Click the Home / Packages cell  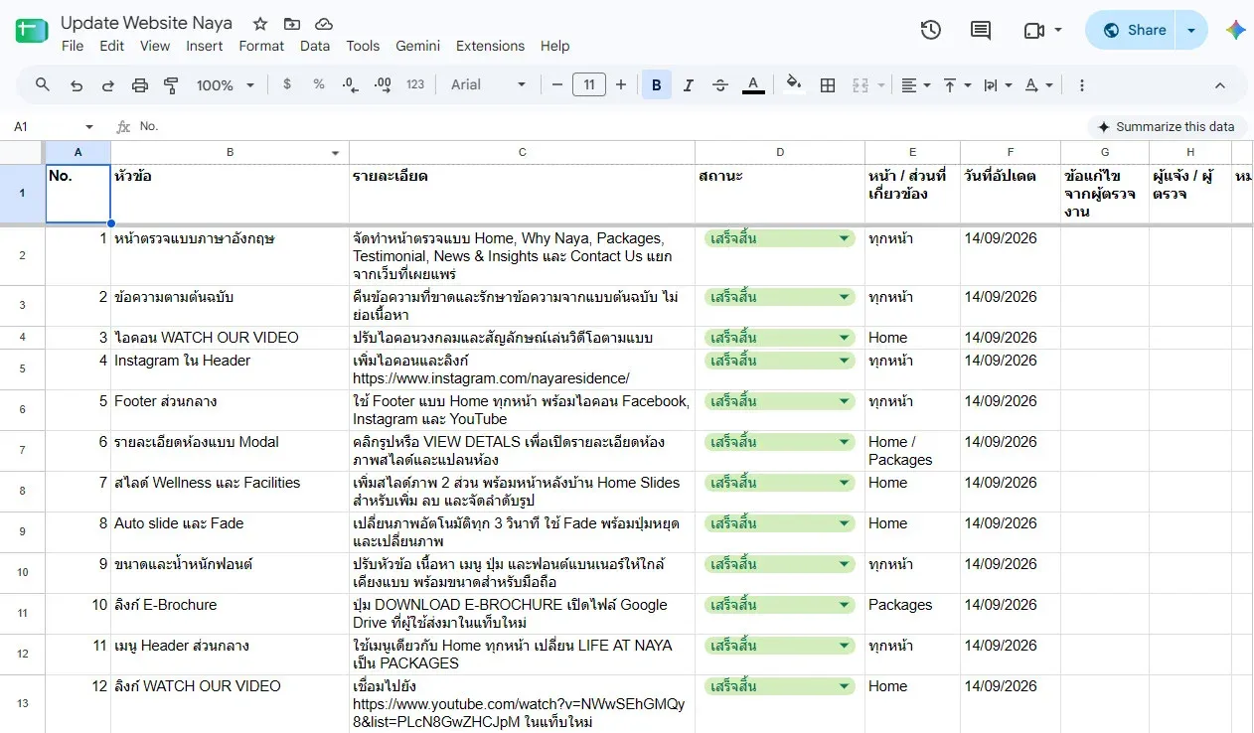click(912, 451)
